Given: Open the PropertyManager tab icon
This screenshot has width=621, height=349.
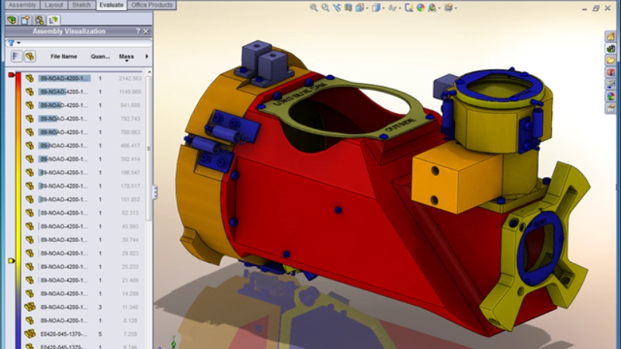Looking at the screenshot, I should (x=26, y=19).
